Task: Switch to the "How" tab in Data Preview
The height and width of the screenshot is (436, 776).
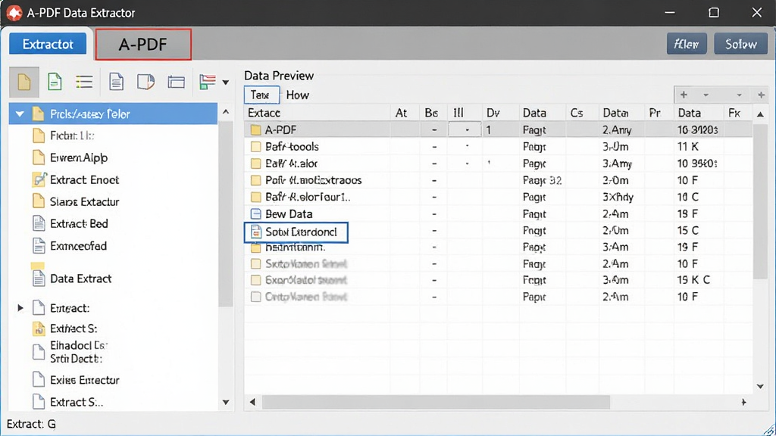Action: (297, 95)
